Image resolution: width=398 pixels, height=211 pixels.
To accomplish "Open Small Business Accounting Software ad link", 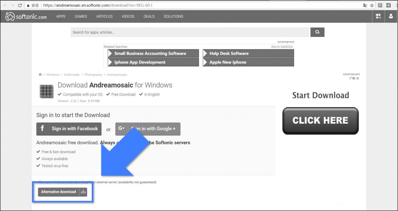I will [x=153, y=53].
